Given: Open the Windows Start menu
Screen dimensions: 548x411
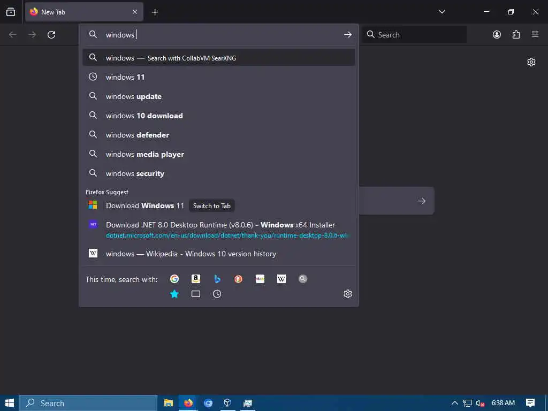Looking at the screenshot, I should tap(10, 403).
